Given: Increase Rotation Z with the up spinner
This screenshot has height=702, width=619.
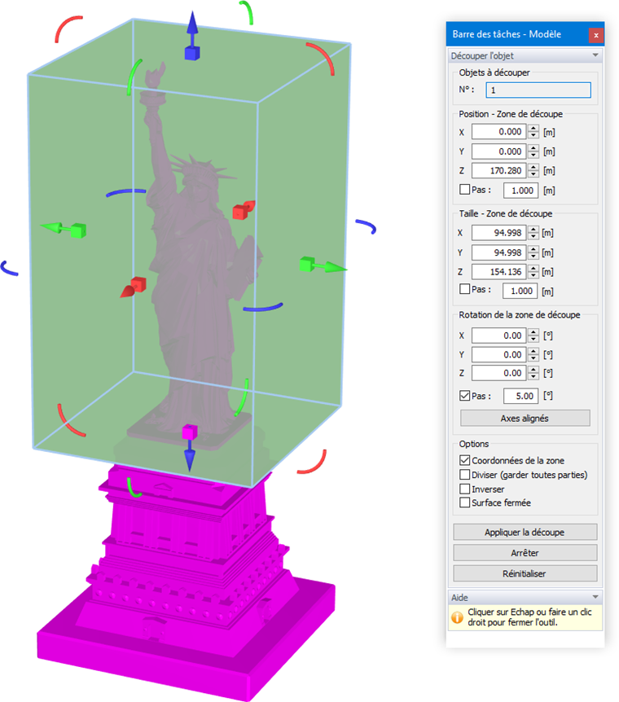Looking at the screenshot, I should tap(533, 370).
